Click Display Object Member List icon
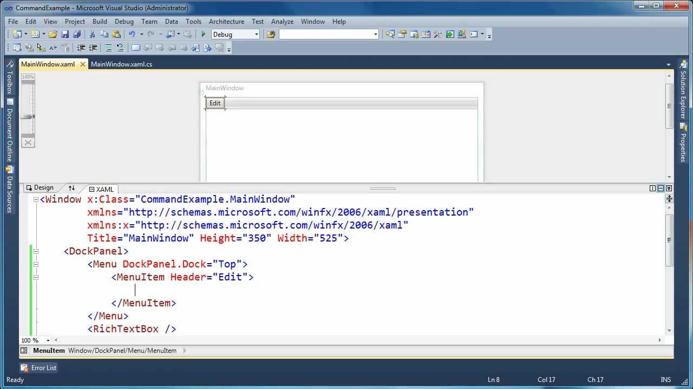The image size is (693, 389). pos(17,48)
